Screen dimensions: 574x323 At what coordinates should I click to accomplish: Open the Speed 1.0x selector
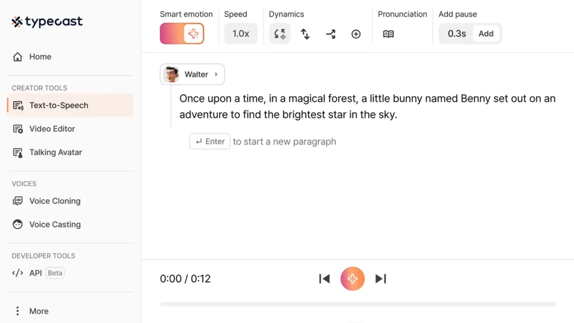click(x=240, y=34)
